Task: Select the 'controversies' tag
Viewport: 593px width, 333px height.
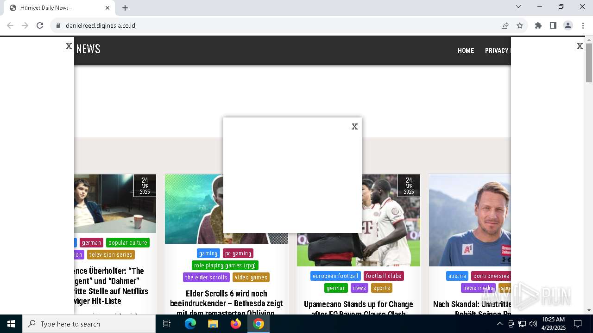Action: [491, 276]
